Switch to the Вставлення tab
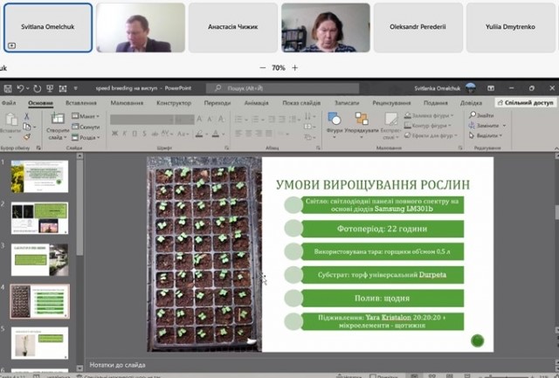Viewport: 559px width, 378px height. (x=81, y=103)
